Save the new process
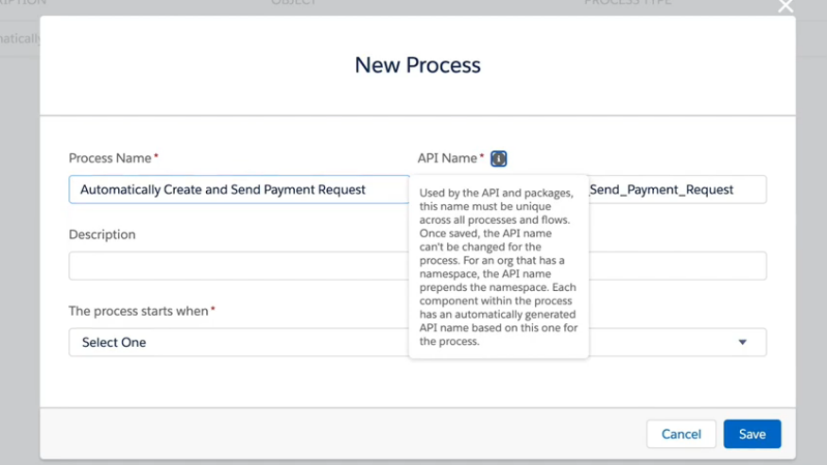Viewport: 827px width, 465px height. 751,434
